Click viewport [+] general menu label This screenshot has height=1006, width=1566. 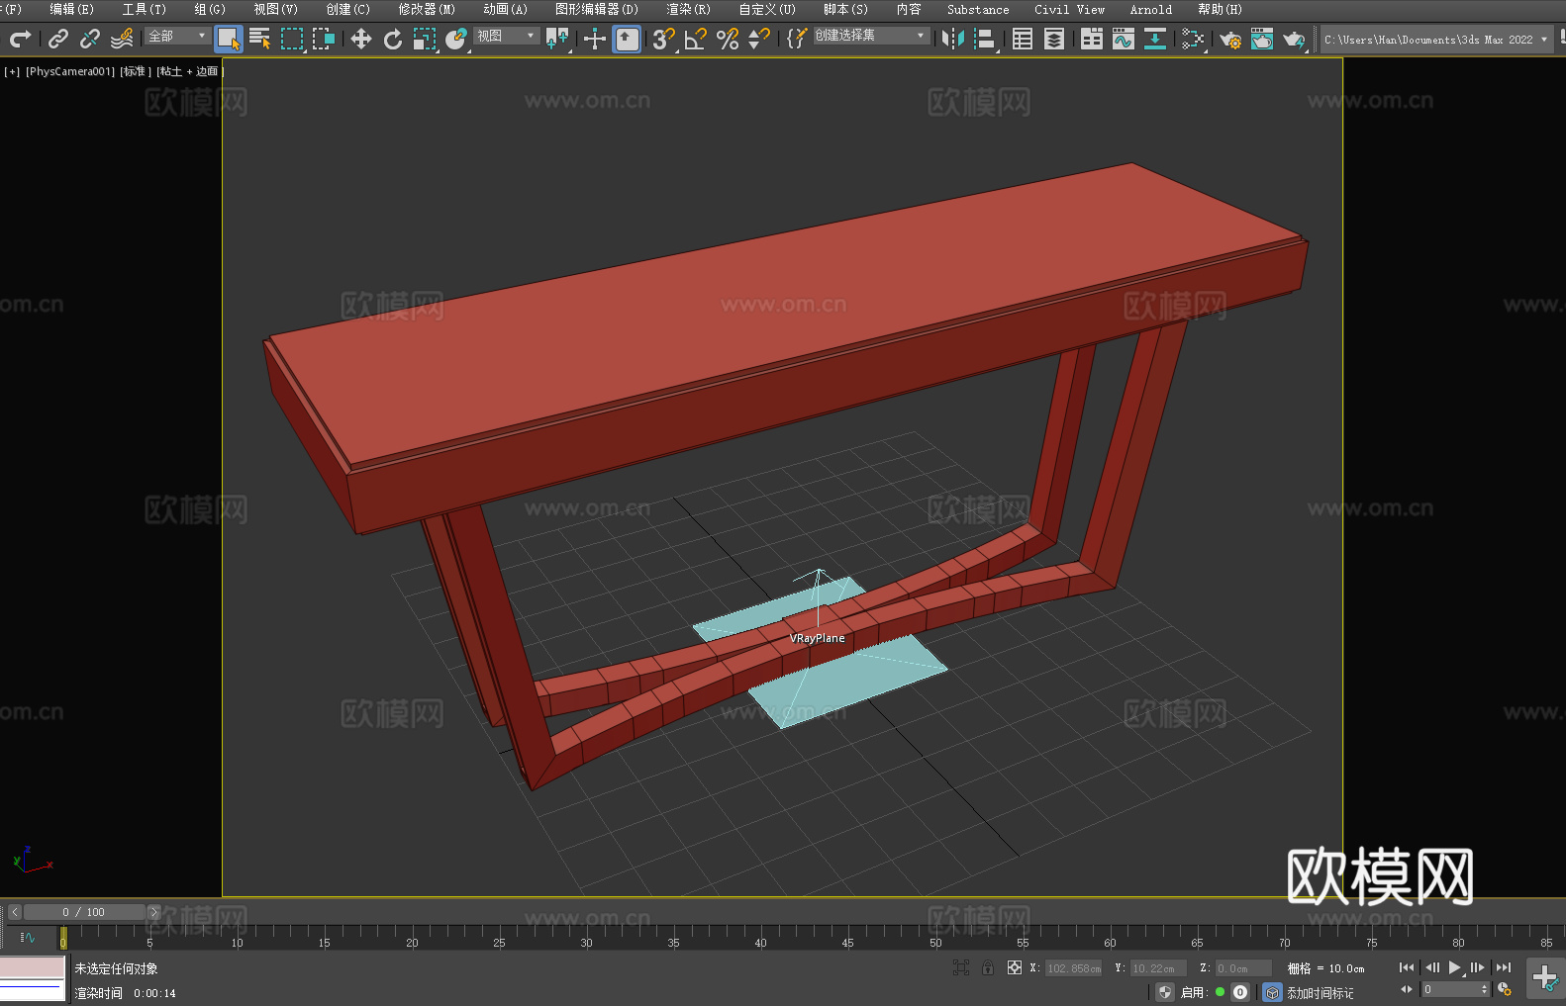[x=12, y=71]
